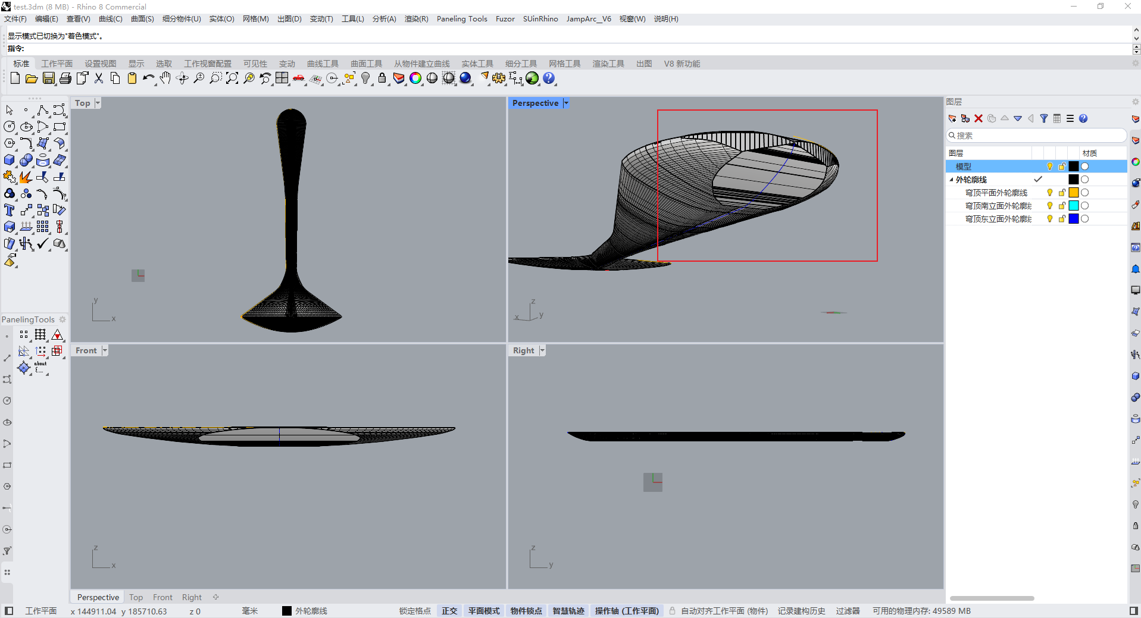Image resolution: width=1141 pixels, height=618 pixels.
Task: Click the red X delete layer icon
Action: [x=979, y=119]
